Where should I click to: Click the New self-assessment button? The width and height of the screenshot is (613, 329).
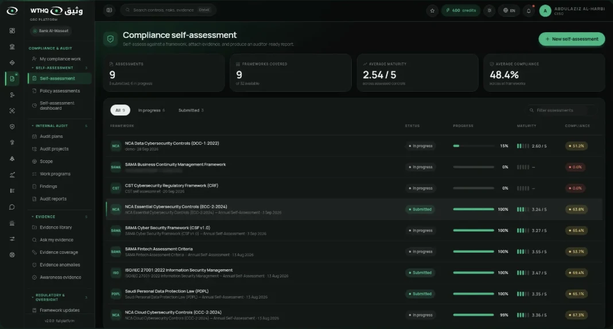point(572,39)
